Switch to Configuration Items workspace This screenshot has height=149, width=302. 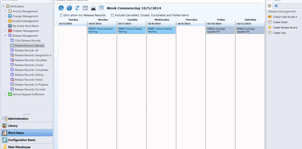(x=27, y=140)
